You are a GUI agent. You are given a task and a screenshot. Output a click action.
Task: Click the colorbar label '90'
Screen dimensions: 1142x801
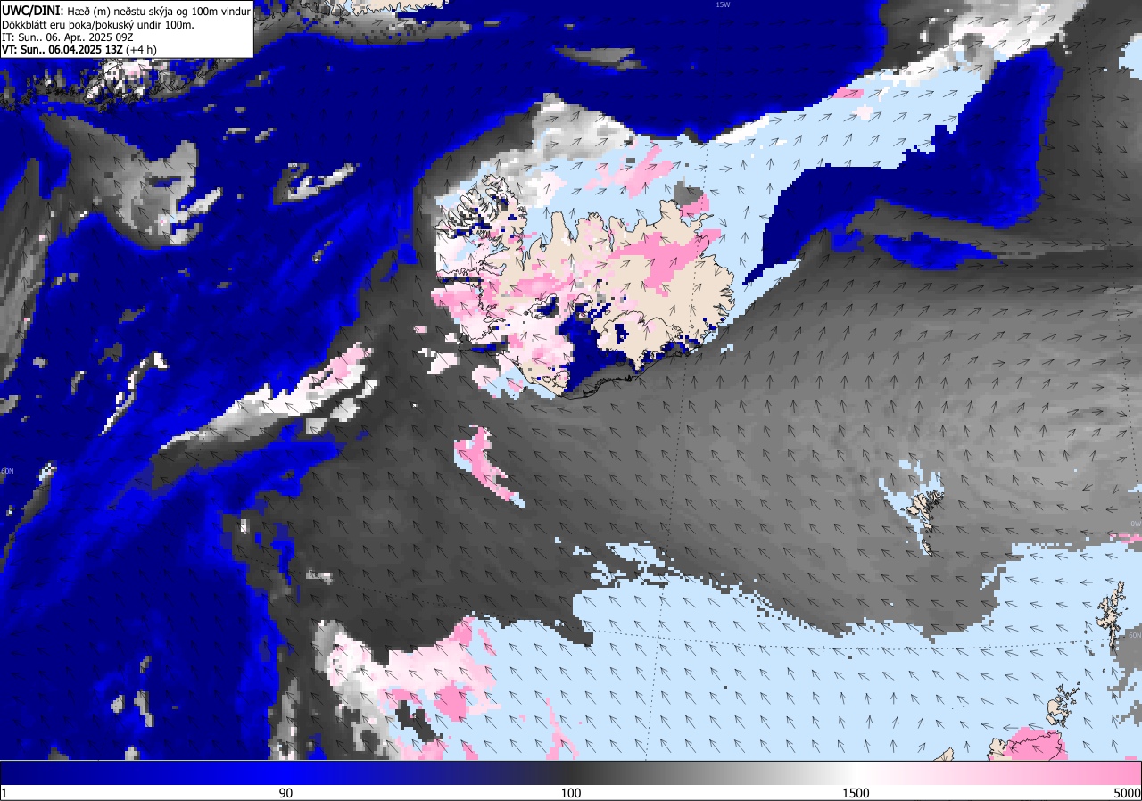pyautogui.click(x=285, y=793)
